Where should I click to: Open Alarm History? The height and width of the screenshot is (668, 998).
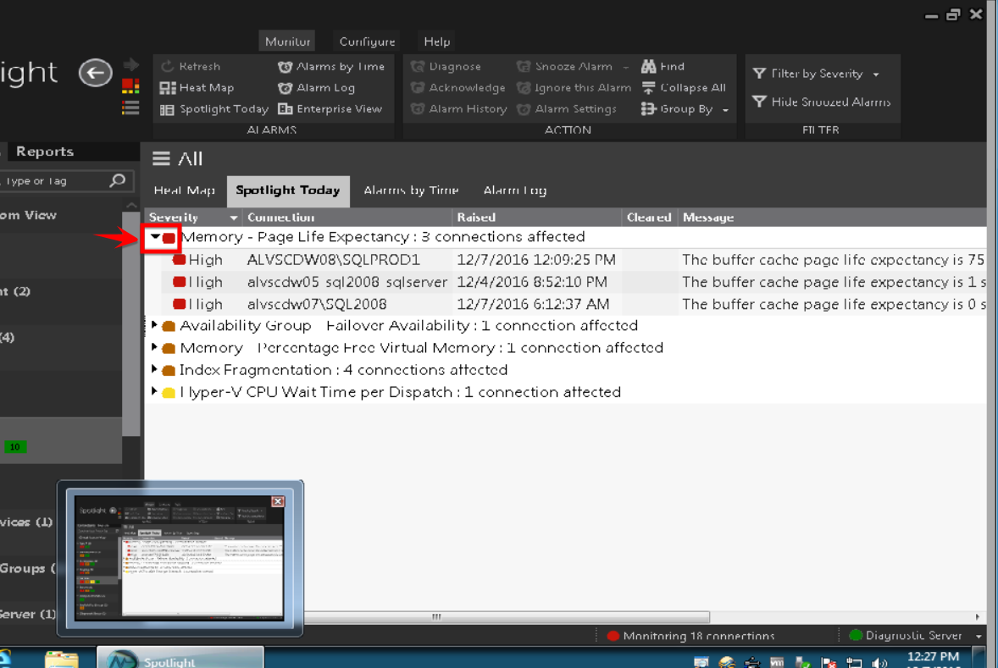(x=459, y=109)
